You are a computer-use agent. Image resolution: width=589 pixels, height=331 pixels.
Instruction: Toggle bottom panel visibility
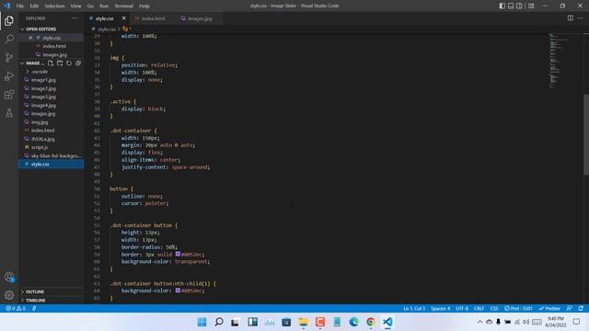click(x=511, y=6)
